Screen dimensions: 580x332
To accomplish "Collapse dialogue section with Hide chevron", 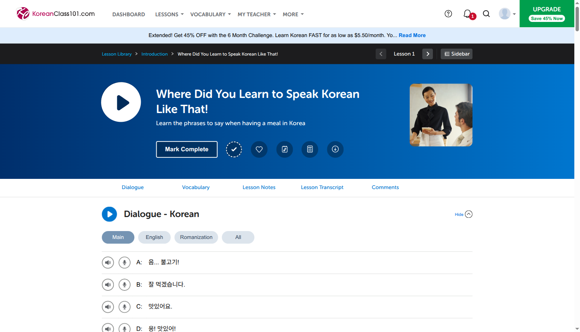I will click(x=468, y=214).
